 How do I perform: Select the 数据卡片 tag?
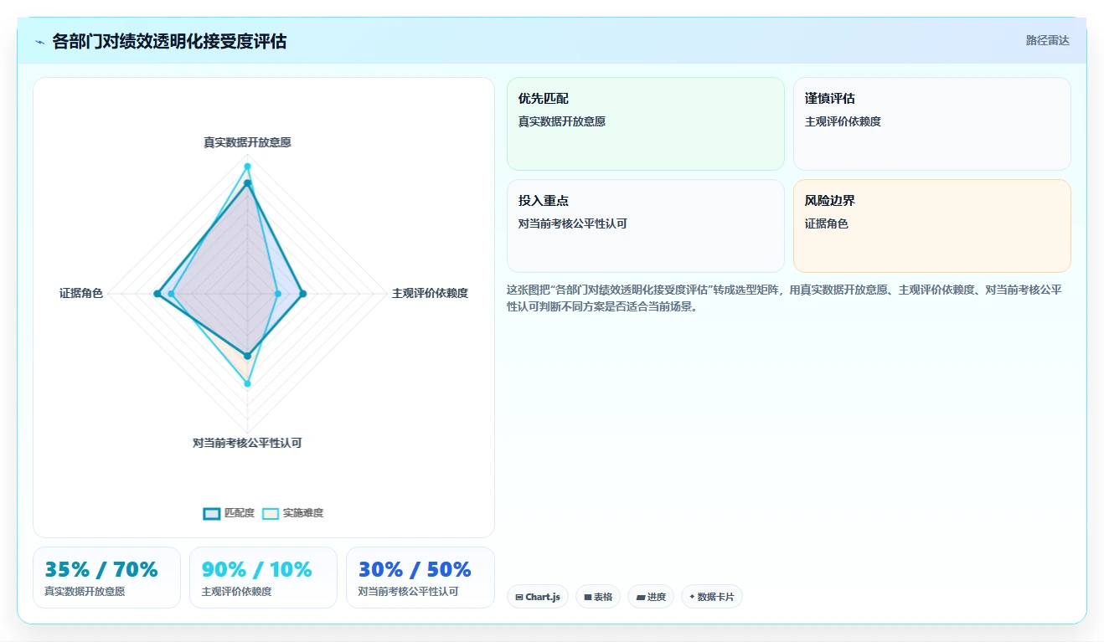click(x=712, y=597)
